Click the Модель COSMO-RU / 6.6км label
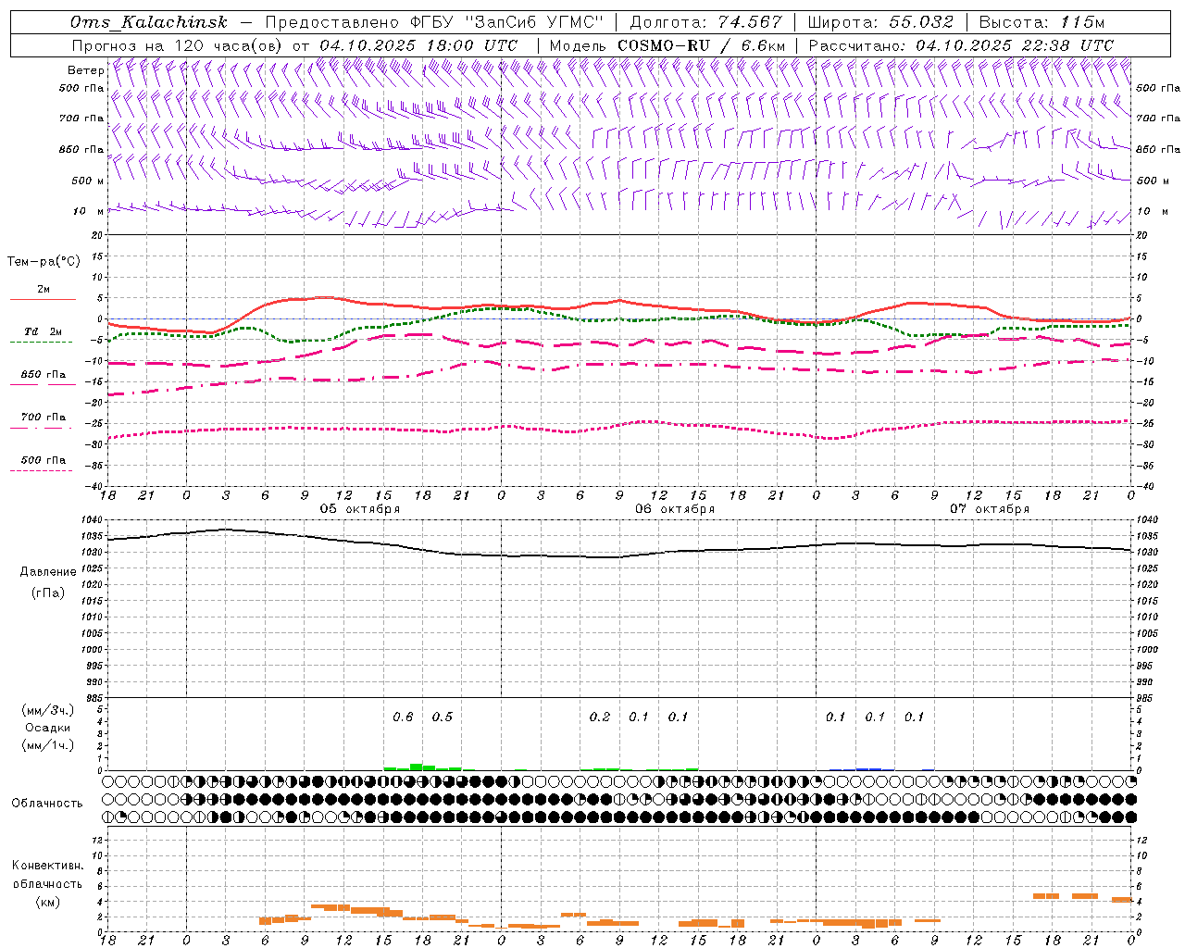1185x948 pixels. pyautogui.click(x=667, y=45)
